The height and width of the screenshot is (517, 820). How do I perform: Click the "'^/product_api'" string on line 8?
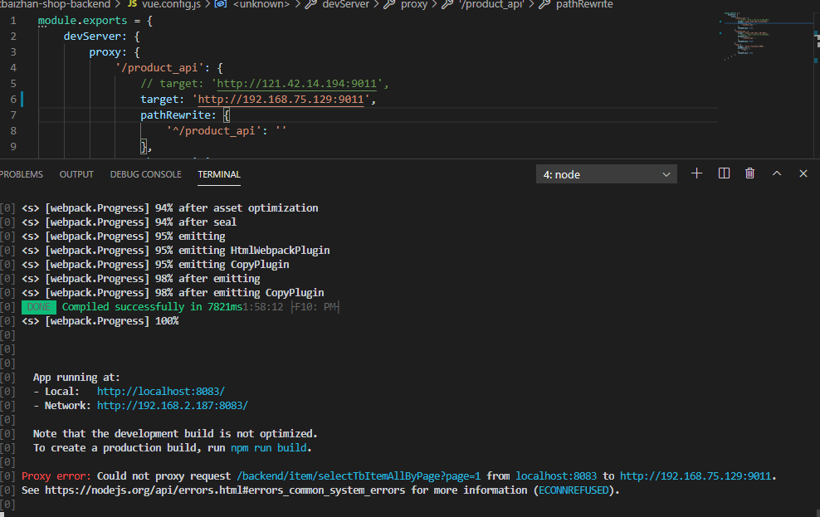(213, 130)
